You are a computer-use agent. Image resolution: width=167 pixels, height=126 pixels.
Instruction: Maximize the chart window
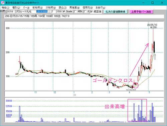153,3
